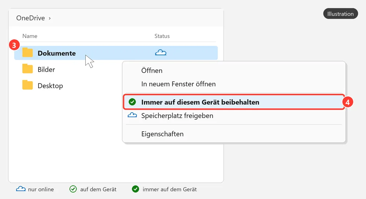The width and height of the screenshot is (366, 199).
Task: Click the Desktop folder name
Action: pos(50,86)
